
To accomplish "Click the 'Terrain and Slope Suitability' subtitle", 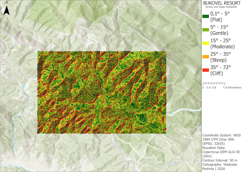I will coord(221,7).
